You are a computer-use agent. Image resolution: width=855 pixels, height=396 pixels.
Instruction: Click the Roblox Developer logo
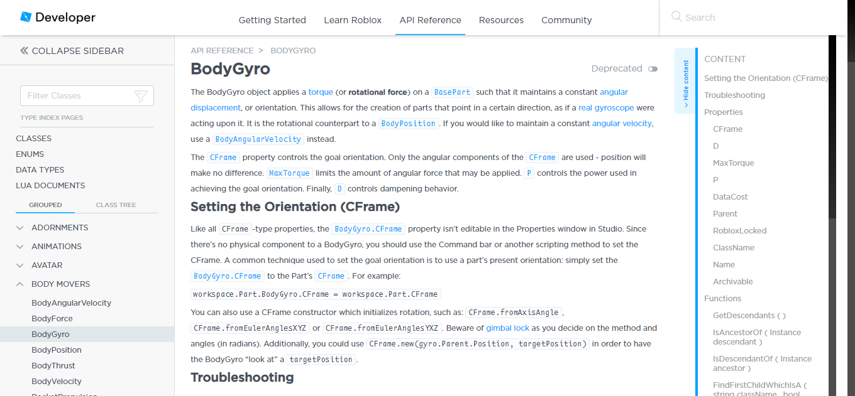(58, 18)
